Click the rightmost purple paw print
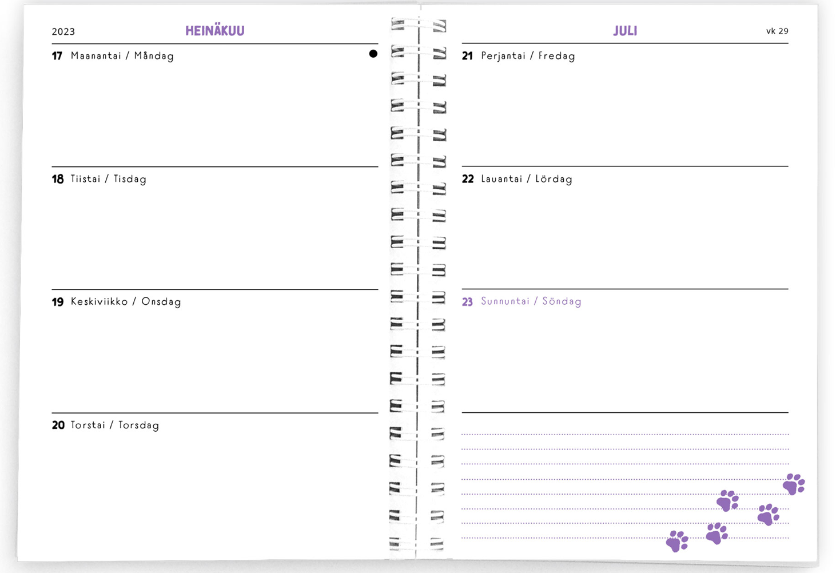The height and width of the screenshot is (573, 836). tap(794, 484)
